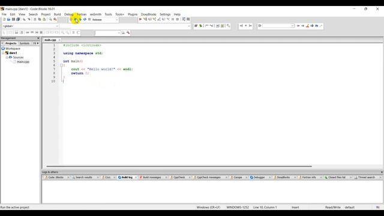Collapse the dars1 project node
The width and height of the screenshot is (384, 216).
pos(3,53)
